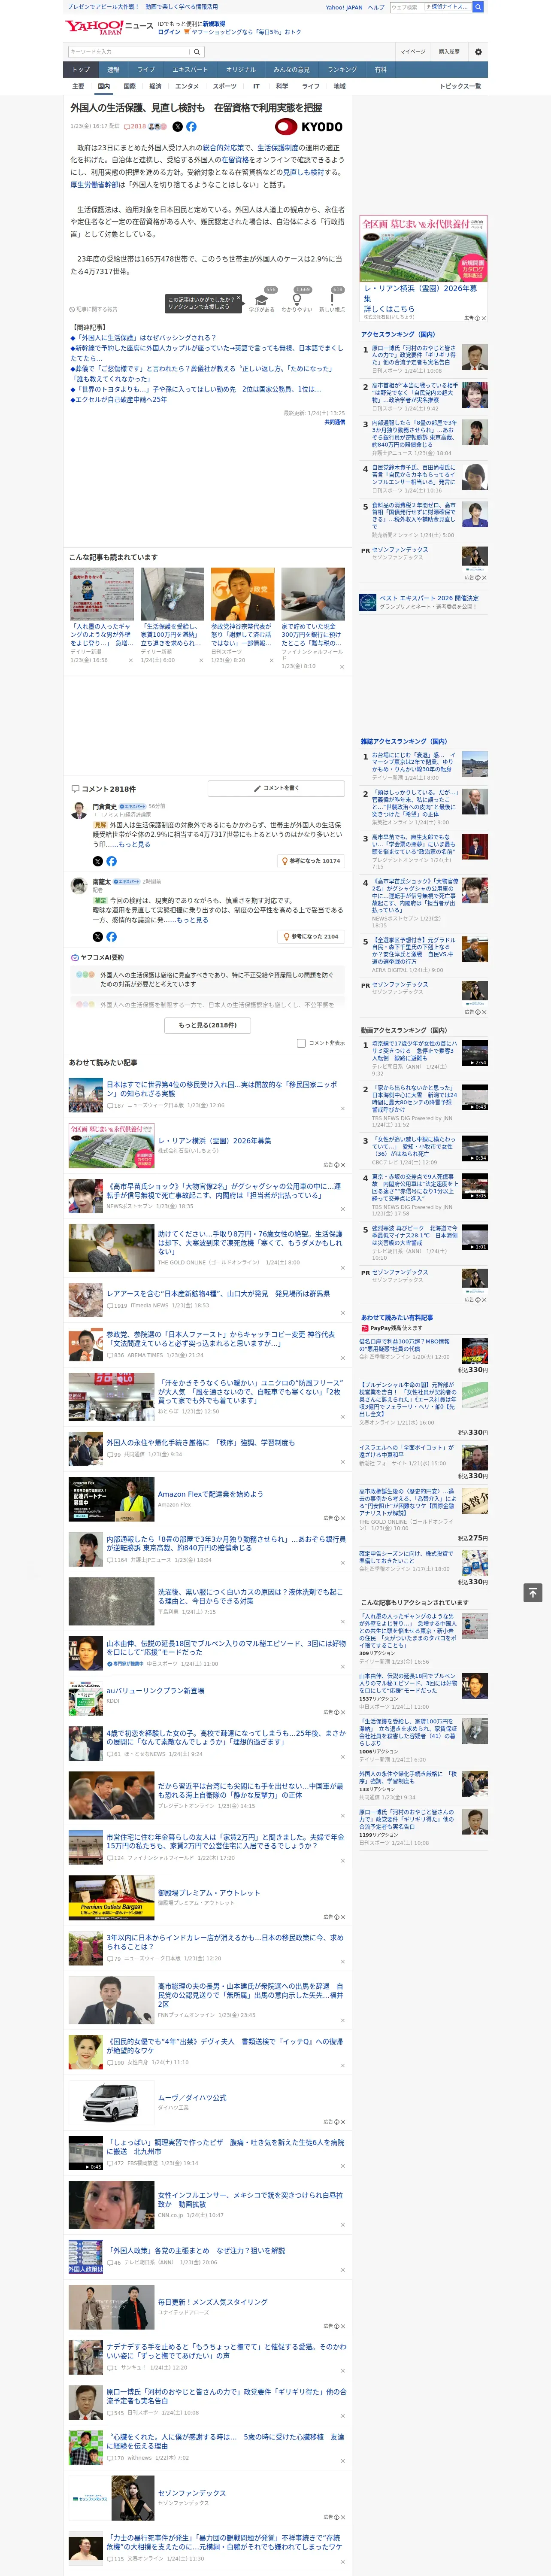Click the search magnifier button beside keyword field
This screenshot has width=551, height=2576.
(197, 52)
